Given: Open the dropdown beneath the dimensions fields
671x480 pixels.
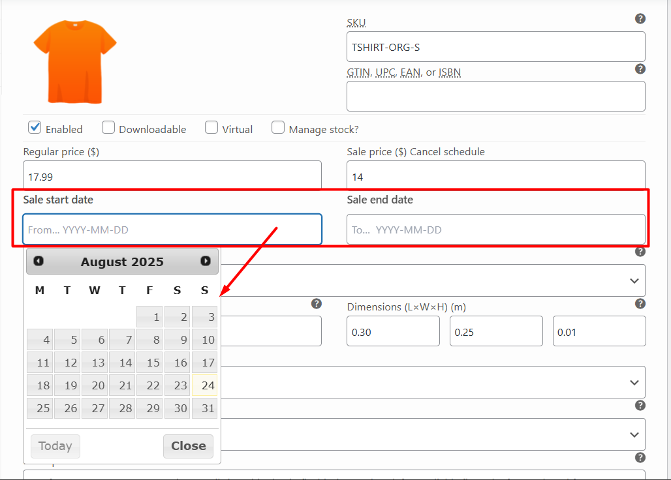Looking at the screenshot, I should pyautogui.click(x=432, y=382).
